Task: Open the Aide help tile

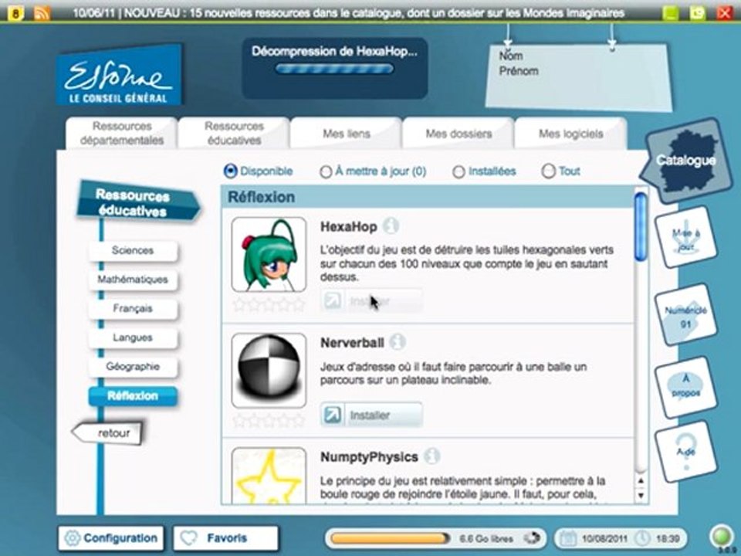Action: (686, 452)
